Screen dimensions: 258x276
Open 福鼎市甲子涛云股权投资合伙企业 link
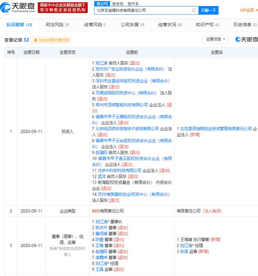(x=132, y=161)
